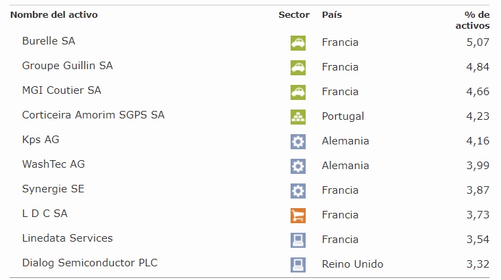
Task: Click the sector icon in MGI Coutier row
Action: [x=297, y=92]
